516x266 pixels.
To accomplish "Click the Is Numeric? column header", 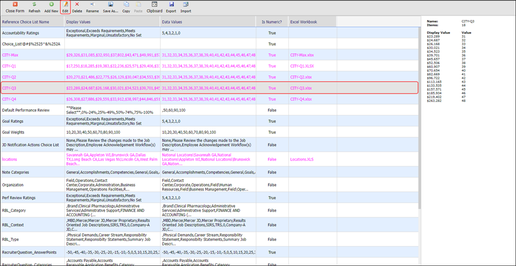I will coord(271,22).
